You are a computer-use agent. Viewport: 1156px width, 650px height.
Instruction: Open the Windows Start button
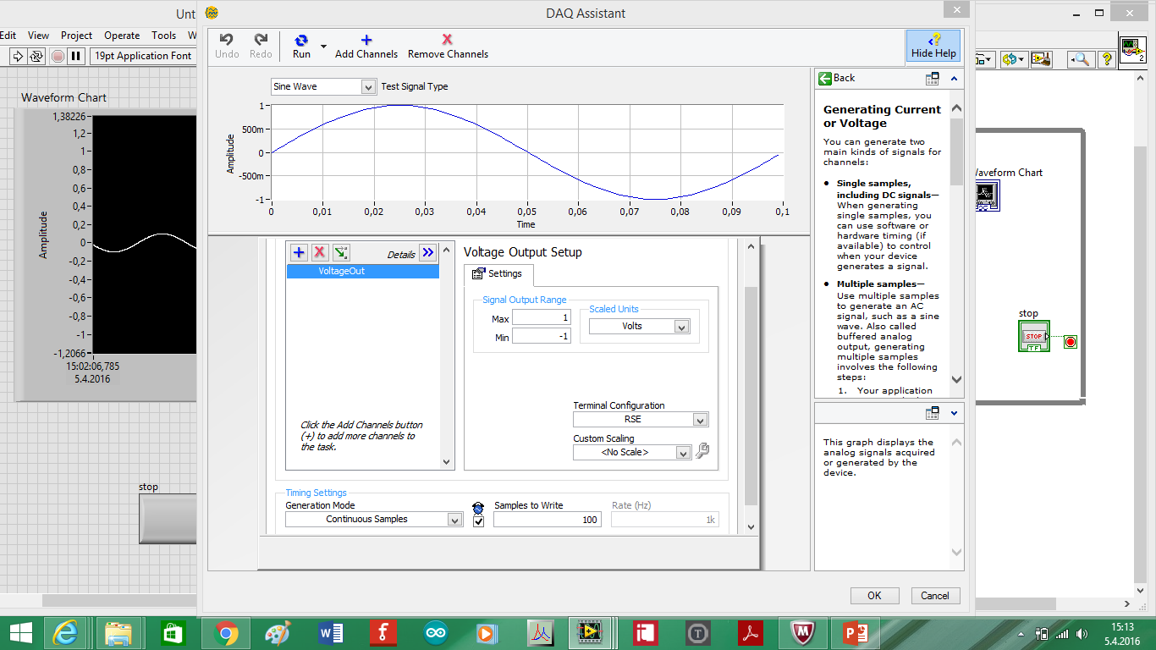(x=21, y=633)
